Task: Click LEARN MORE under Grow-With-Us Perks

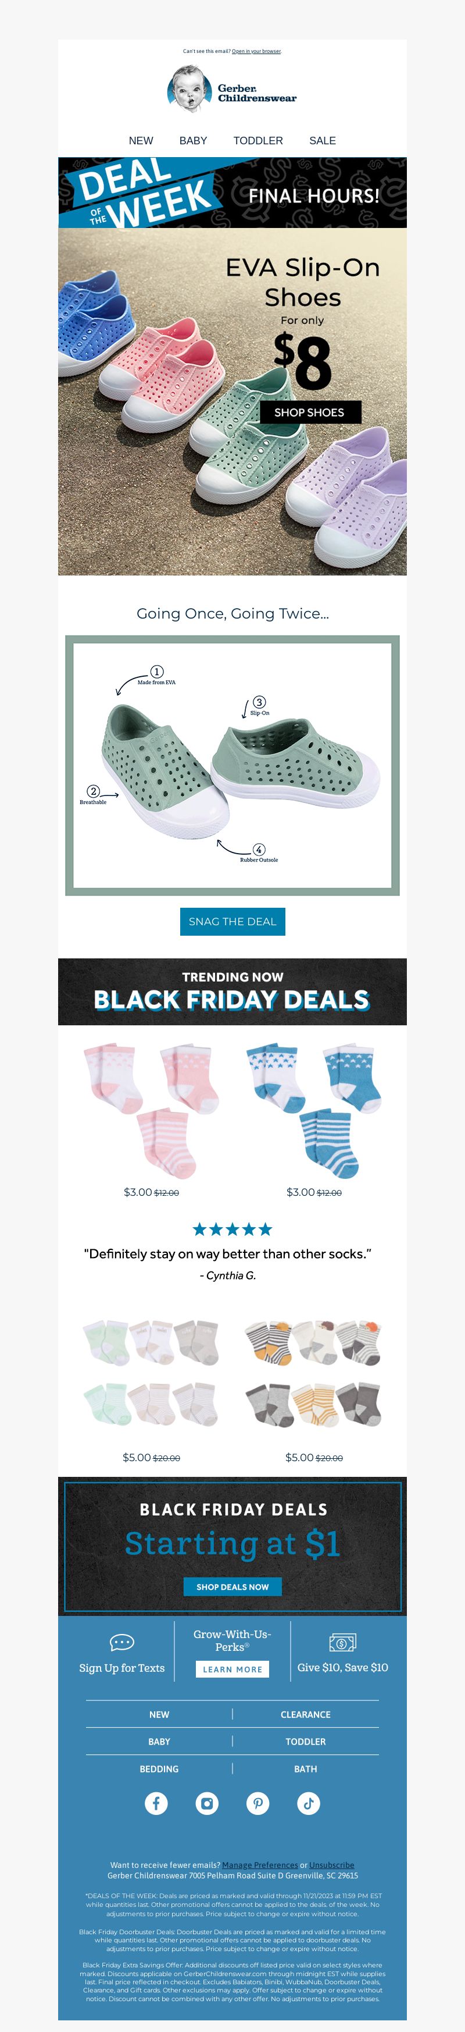Action: tap(233, 1669)
